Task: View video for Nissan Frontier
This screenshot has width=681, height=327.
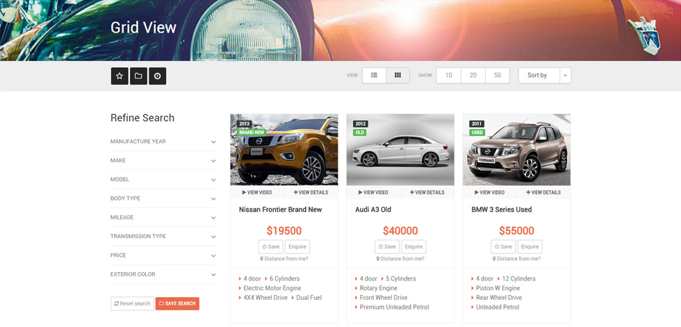Action: [257, 192]
